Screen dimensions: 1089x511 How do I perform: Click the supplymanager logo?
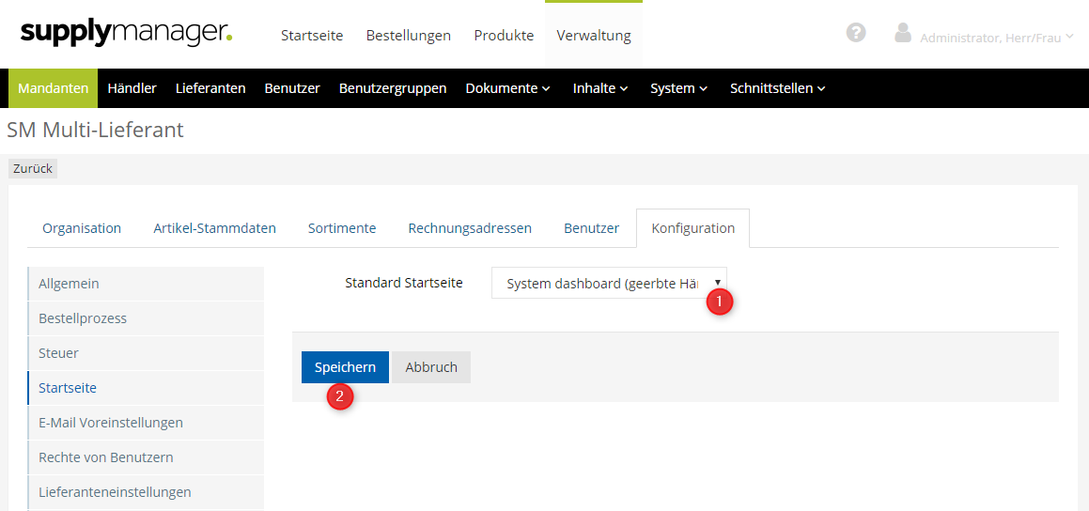click(x=126, y=34)
